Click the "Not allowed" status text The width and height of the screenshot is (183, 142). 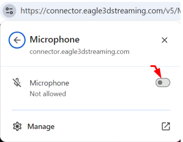(48, 94)
